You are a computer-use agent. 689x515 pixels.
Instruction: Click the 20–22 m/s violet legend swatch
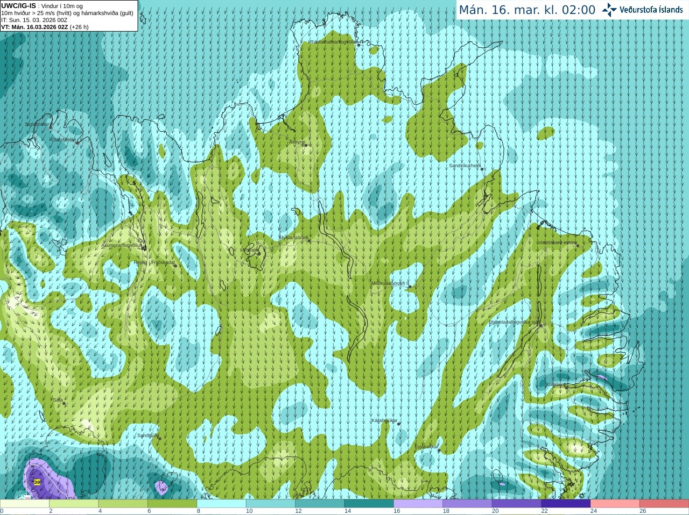(x=517, y=504)
